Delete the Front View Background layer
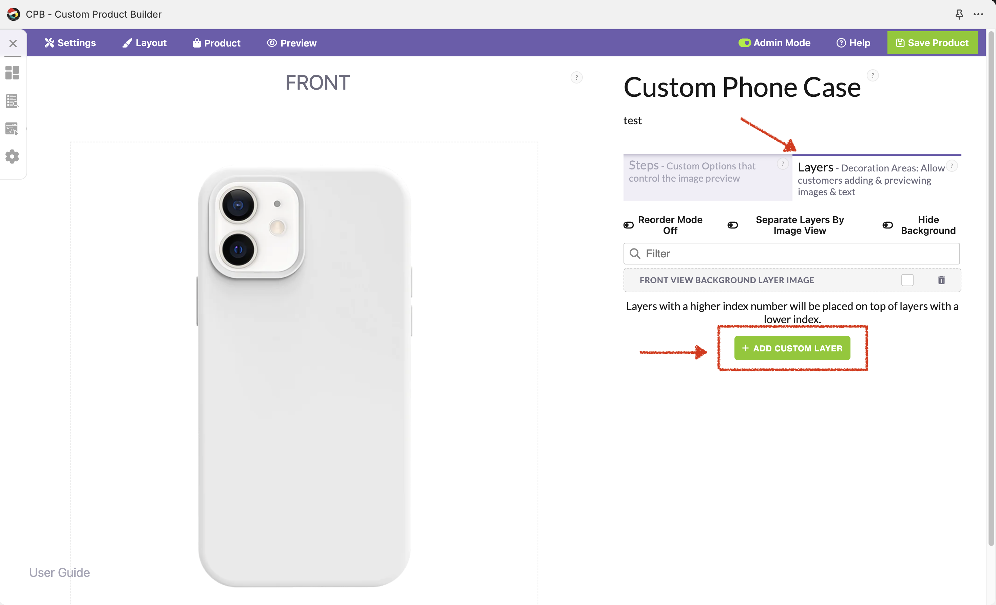This screenshot has width=996, height=605. 941,280
